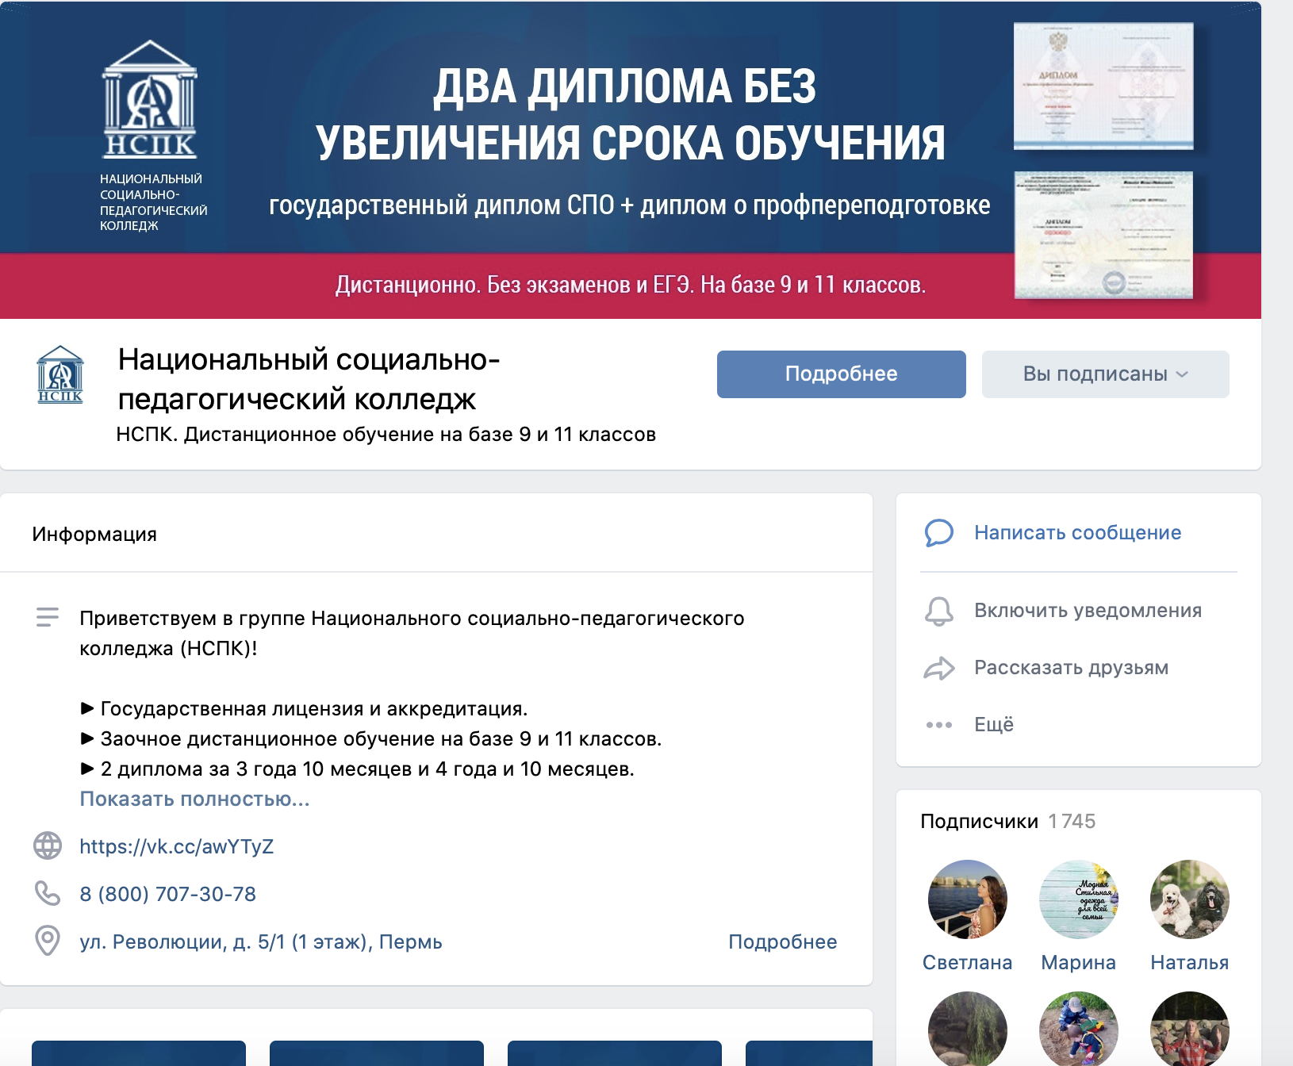The width and height of the screenshot is (1293, 1066).
Task: Open the ellipsis menu next to 'Ещё'
Action: [940, 724]
